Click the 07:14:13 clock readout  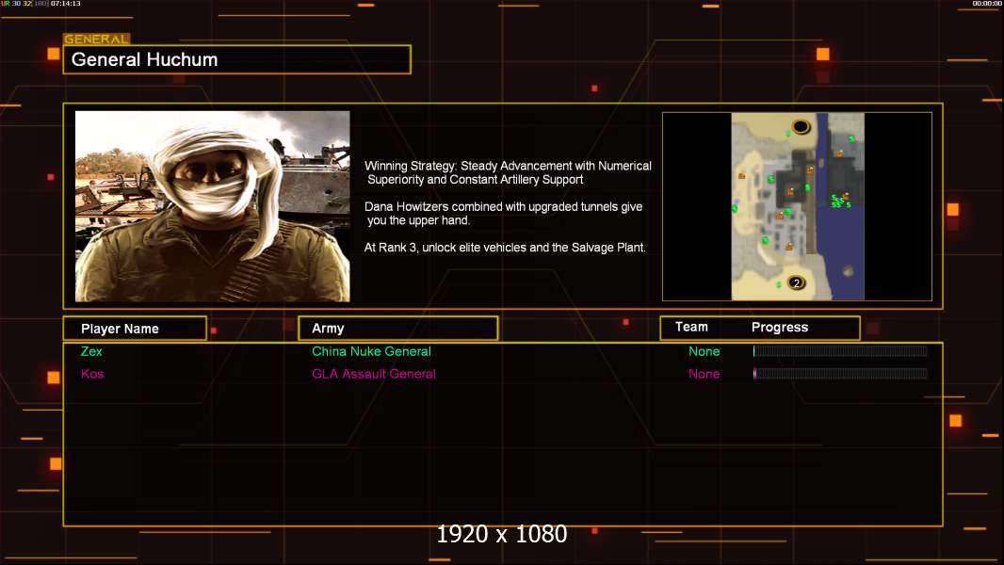[65, 4]
